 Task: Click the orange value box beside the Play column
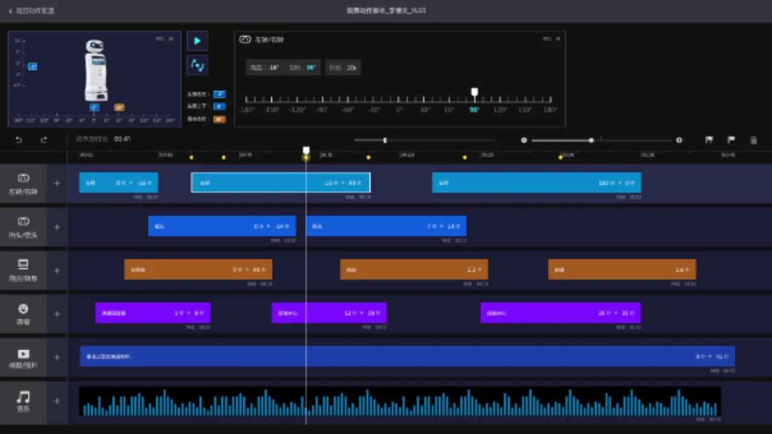pos(219,119)
